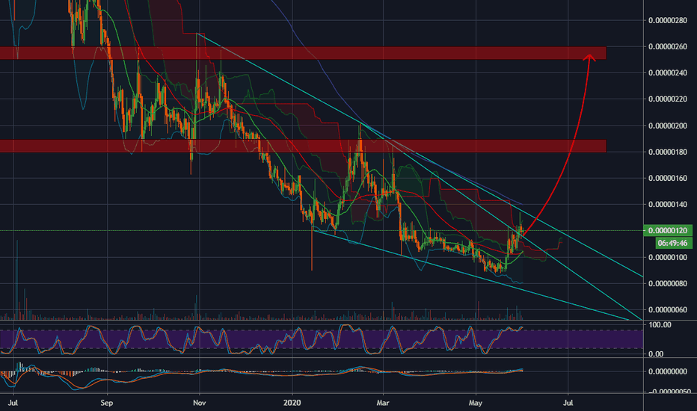Image resolution: width=697 pixels, height=411 pixels.
Task: Click the 0.00000080 price axis label
Action: [x=668, y=283]
